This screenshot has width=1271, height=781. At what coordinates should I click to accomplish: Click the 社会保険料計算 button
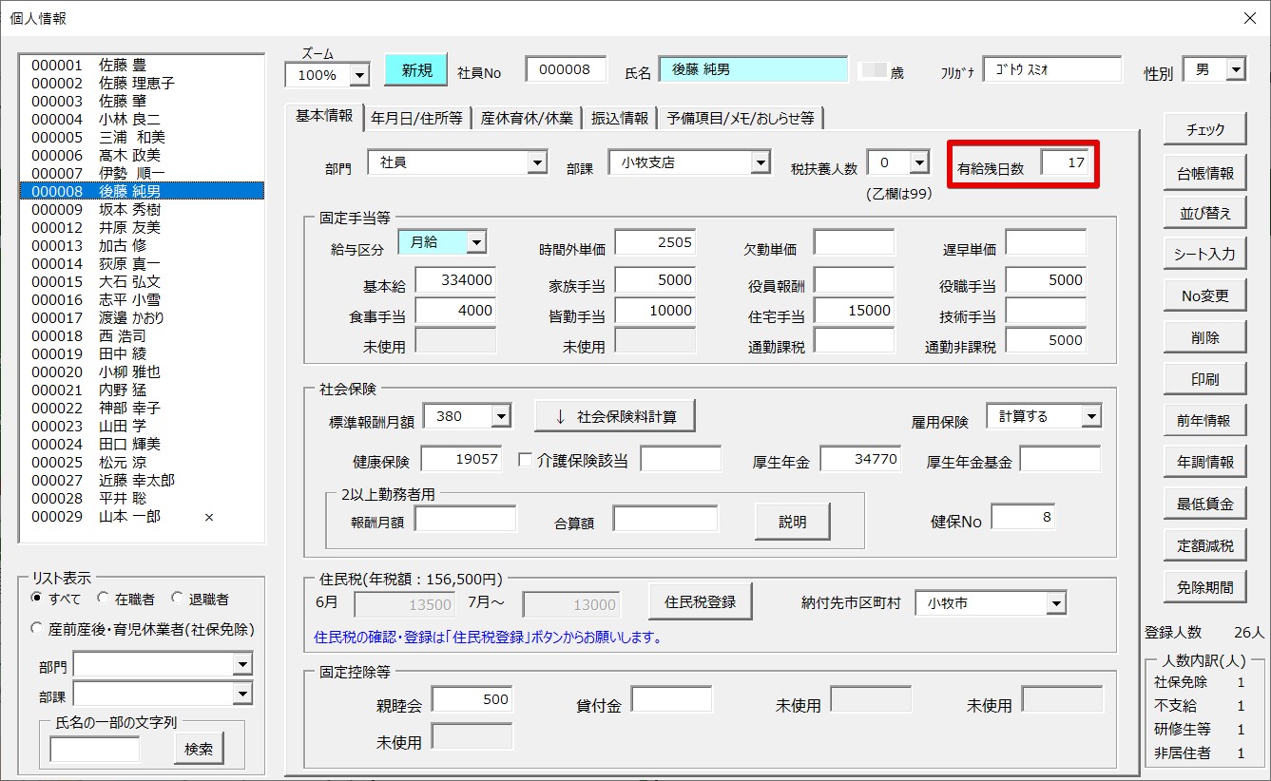[x=614, y=416]
